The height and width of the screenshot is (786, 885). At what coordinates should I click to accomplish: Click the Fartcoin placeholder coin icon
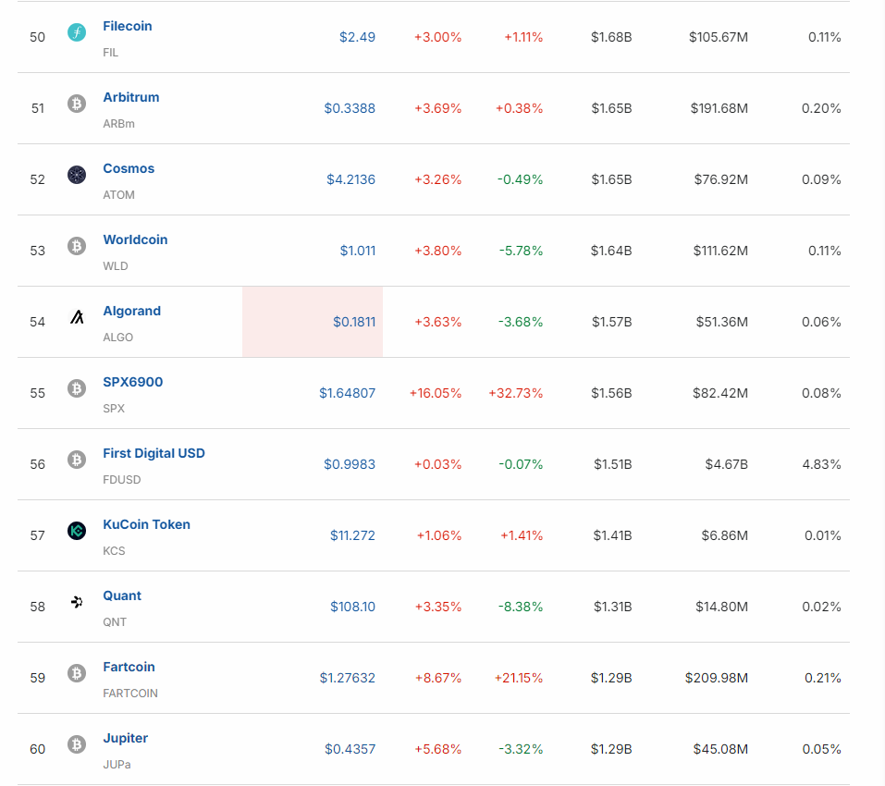77,673
